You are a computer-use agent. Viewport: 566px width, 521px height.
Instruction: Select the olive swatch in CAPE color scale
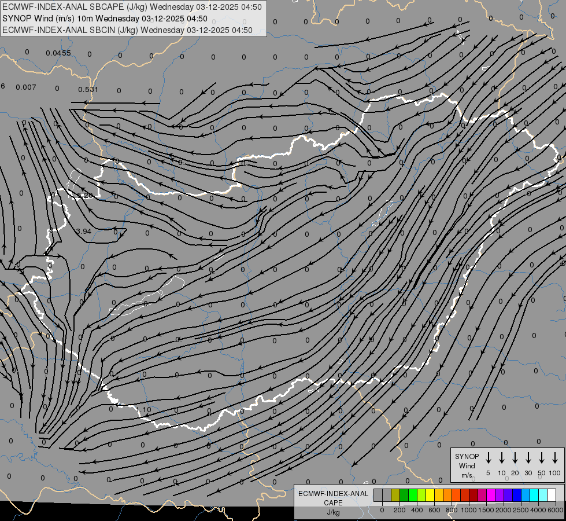tap(395, 495)
